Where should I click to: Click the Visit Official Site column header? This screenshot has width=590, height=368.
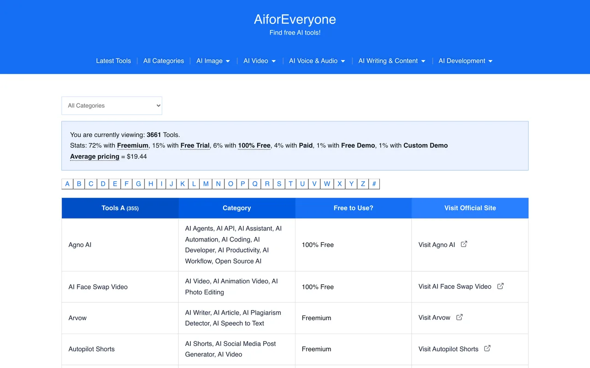click(470, 208)
